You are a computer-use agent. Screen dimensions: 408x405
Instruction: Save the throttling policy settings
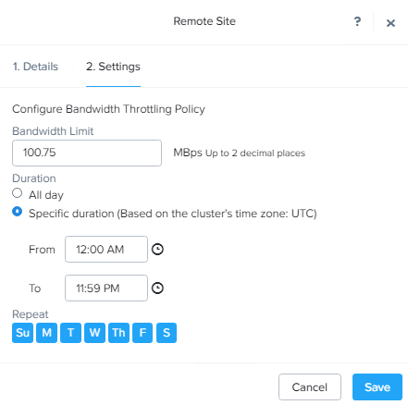377,387
